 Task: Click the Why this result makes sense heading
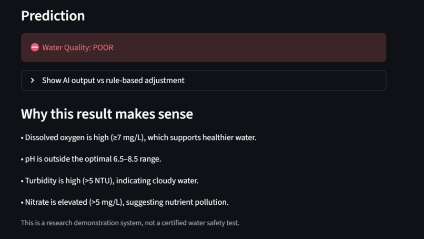point(107,114)
